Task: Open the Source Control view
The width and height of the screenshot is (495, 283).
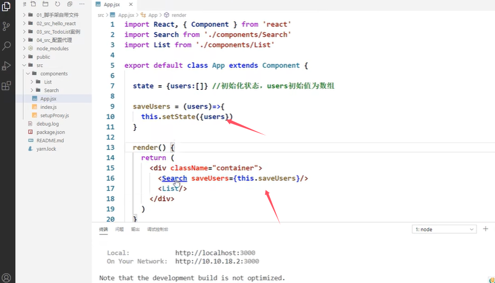Action: pyautogui.click(x=6, y=26)
